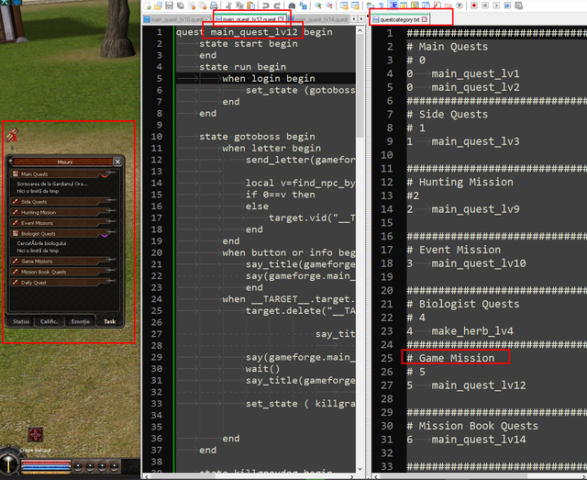
Task: Click the Zoom Out magnifier icon
Action: click(x=329, y=6)
